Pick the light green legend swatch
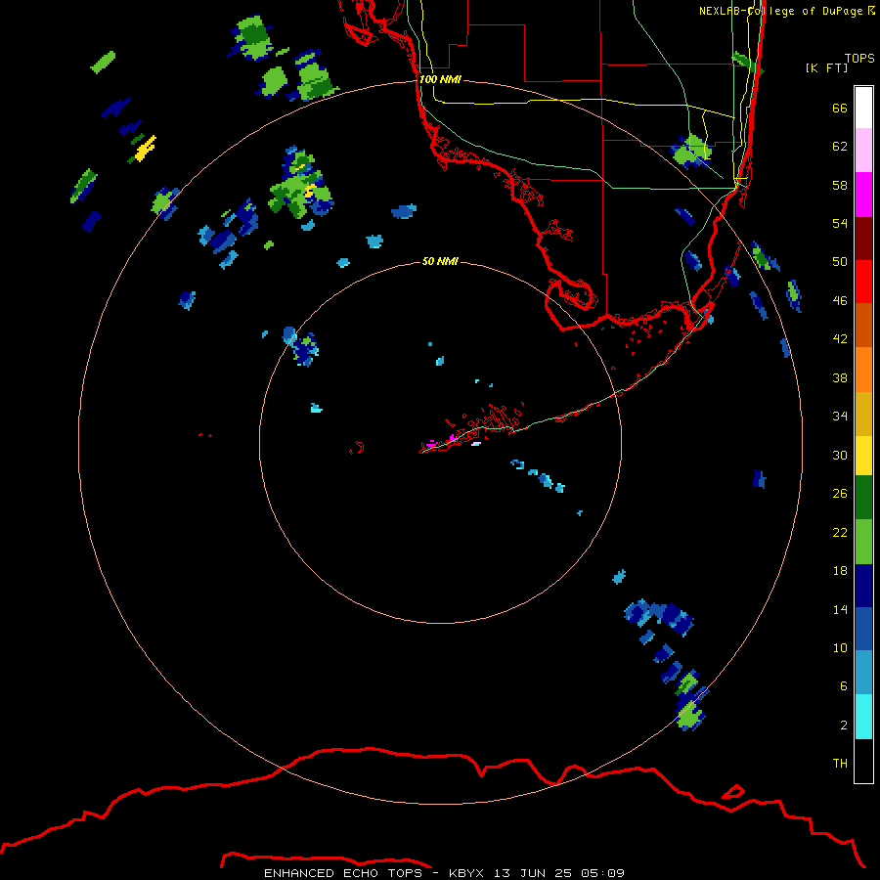 point(863,542)
